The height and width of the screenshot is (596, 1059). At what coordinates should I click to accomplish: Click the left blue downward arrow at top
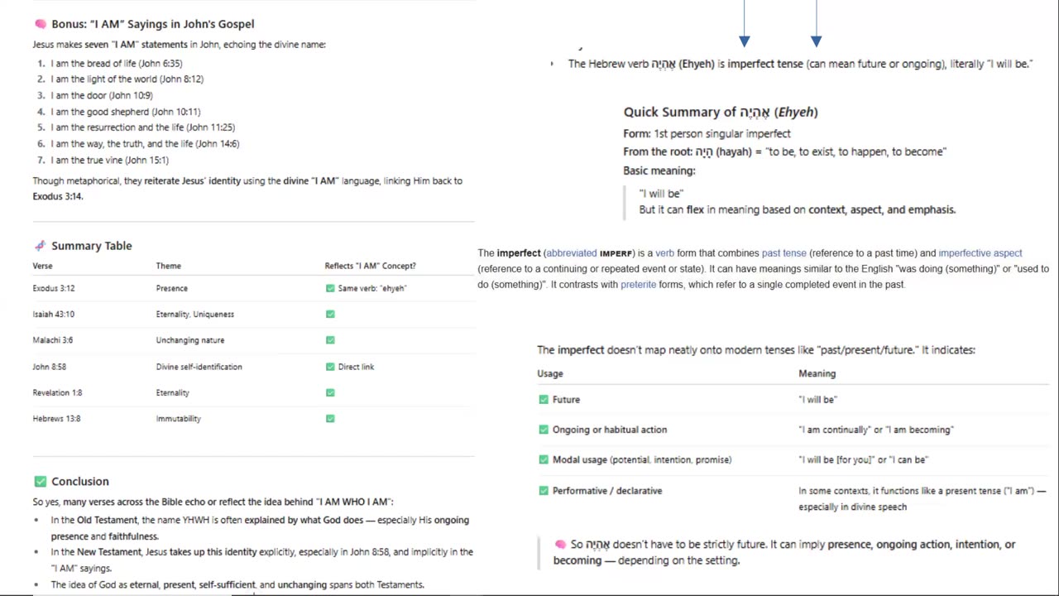click(x=745, y=39)
